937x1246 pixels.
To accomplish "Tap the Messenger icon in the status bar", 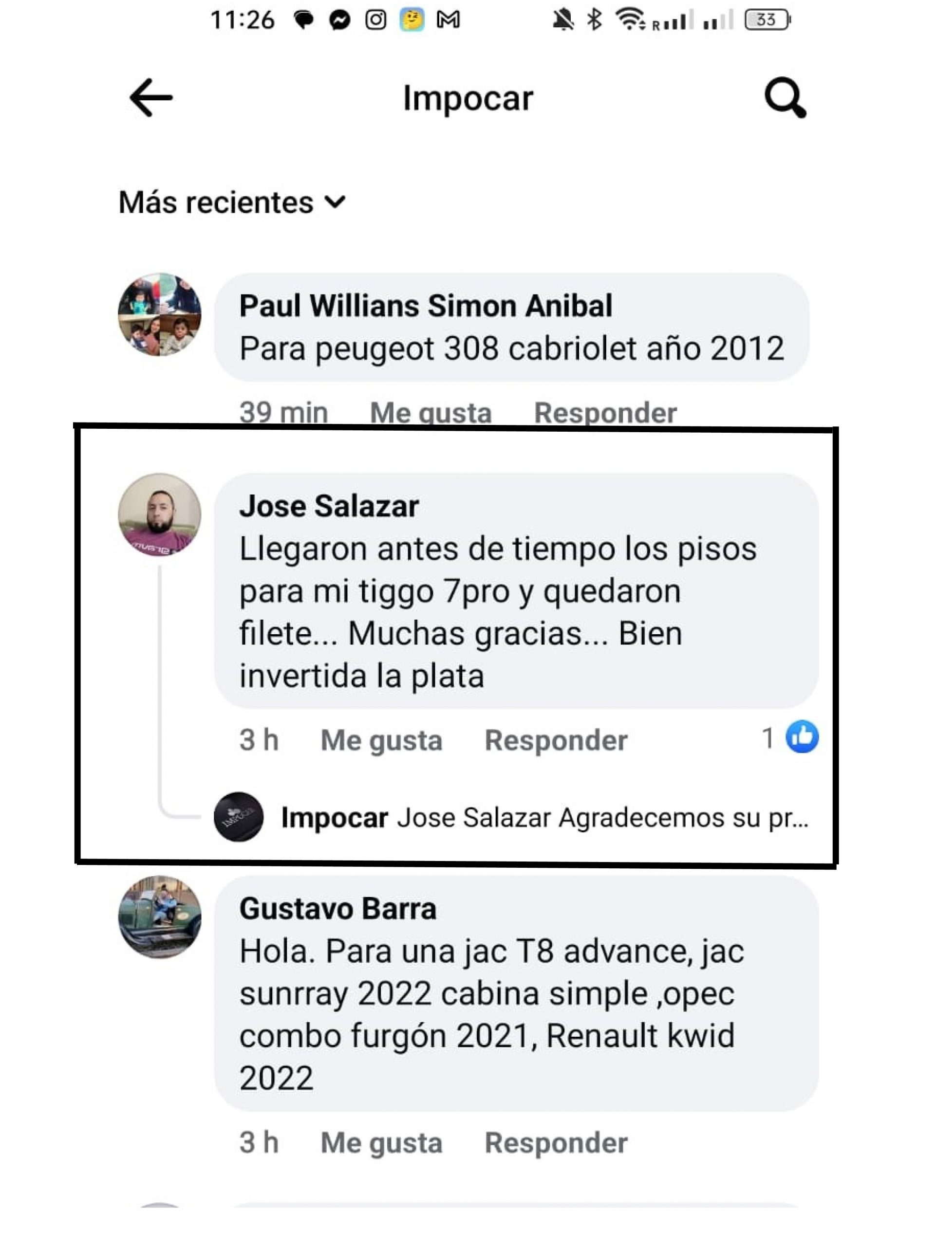I will coord(340,21).
